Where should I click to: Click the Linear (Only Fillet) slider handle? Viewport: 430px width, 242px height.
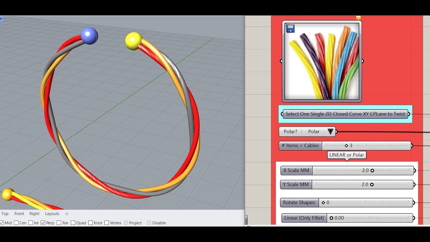(331, 218)
